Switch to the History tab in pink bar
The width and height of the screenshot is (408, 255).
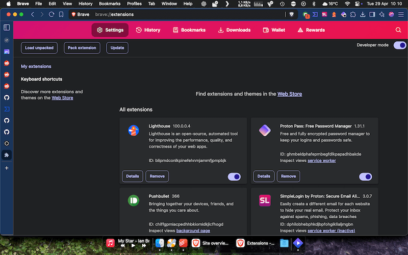[x=148, y=30]
